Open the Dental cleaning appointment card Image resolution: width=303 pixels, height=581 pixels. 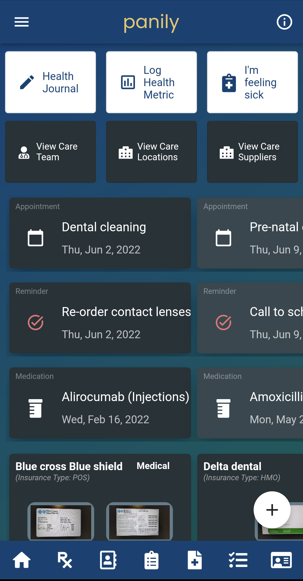click(100, 233)
